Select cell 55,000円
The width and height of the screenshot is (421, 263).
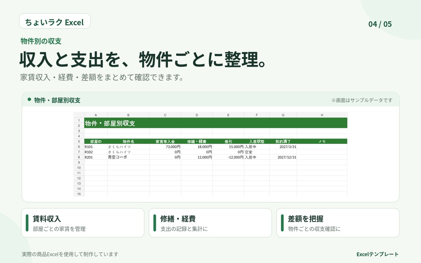pyautogui.click(x=228, y=147)
